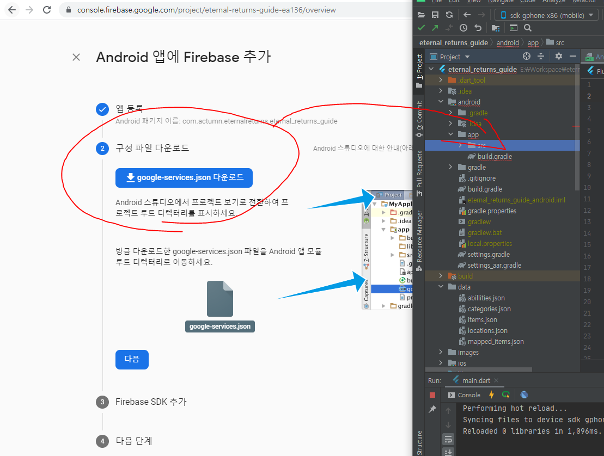604x456 pixels.
Task: Open the Project view dropdown
Action: [x=449, y=57]
